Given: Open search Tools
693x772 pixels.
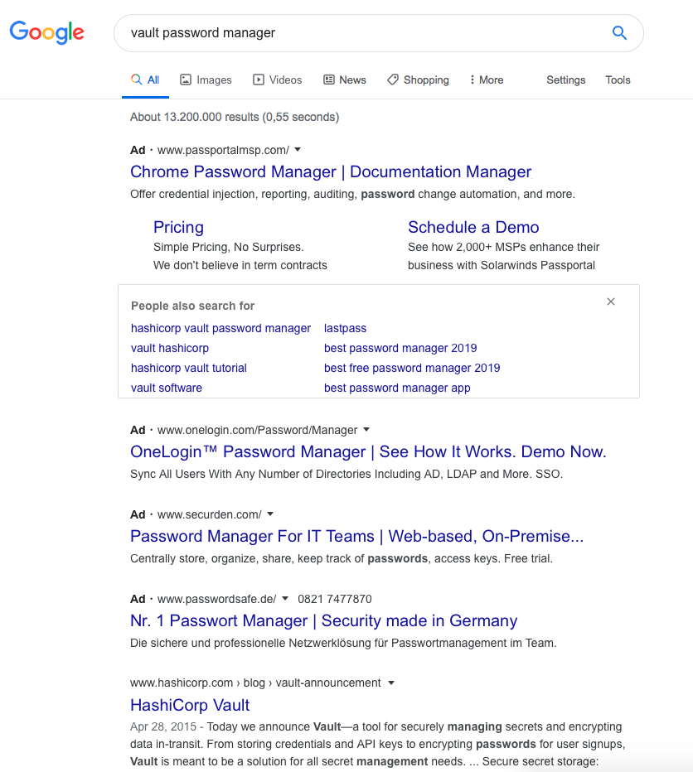Looking at the screenshot, I should click(x=618, y=80).
